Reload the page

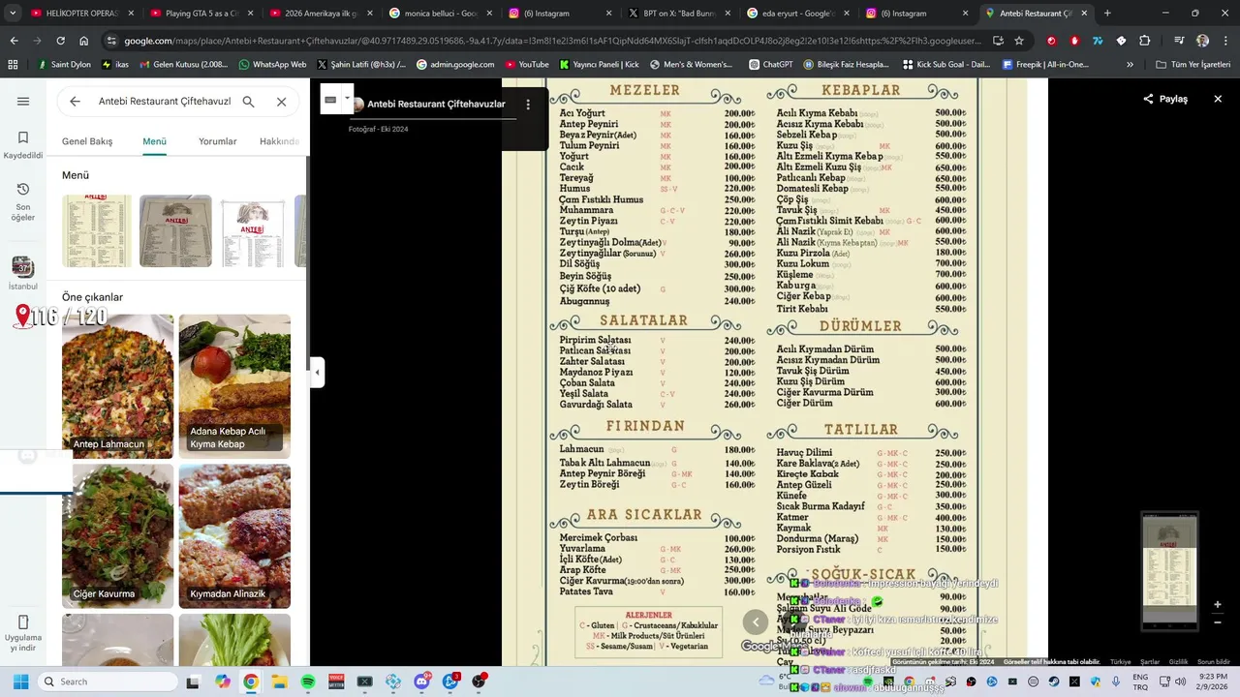click(x=60, y=41)
